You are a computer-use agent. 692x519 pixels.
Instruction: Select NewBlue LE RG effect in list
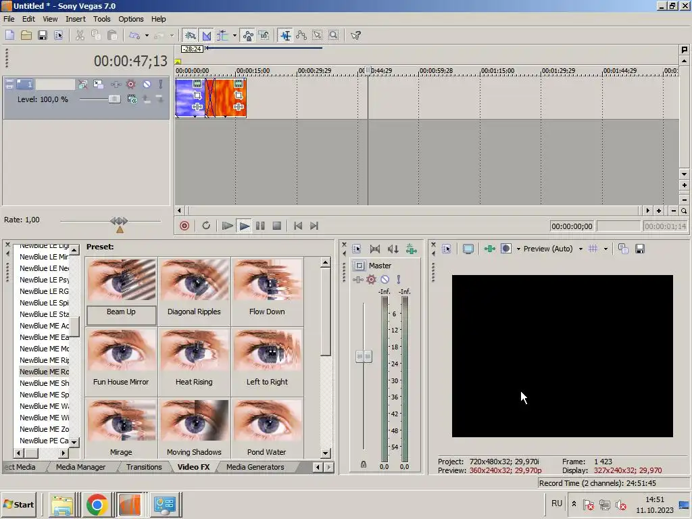coord(44,291)
